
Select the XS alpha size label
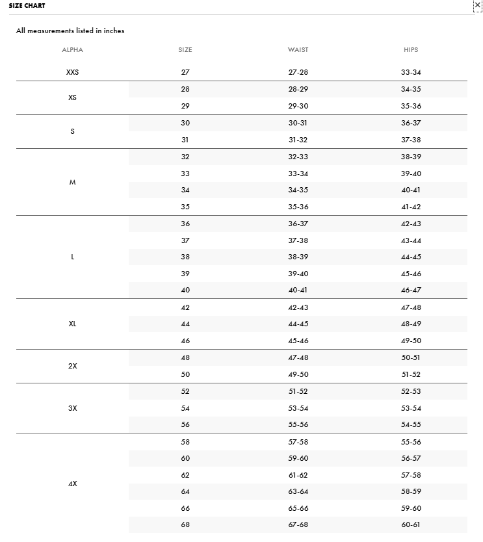pyautogui.click(x=73, y=98)
